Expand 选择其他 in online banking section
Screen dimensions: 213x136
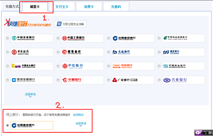click(81, 124)
